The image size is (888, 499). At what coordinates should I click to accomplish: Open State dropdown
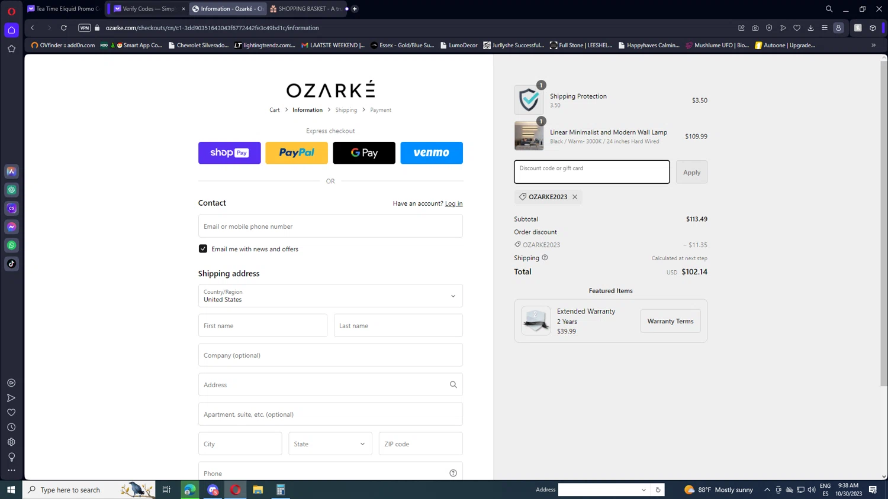330,443
